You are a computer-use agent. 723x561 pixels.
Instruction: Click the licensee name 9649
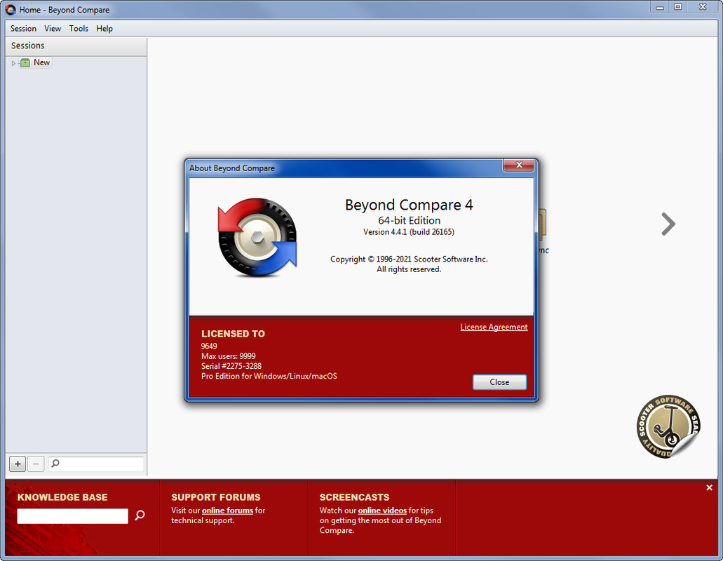[209, 346]
